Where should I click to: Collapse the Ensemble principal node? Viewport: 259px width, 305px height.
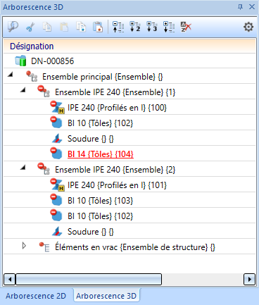point(10,75)
